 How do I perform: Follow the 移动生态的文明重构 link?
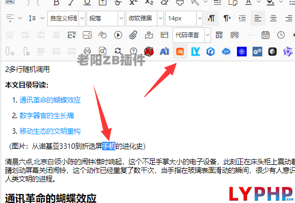click(50, 131)
